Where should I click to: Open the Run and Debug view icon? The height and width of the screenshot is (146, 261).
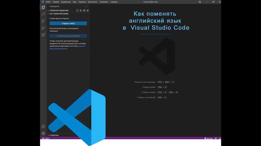43,28
